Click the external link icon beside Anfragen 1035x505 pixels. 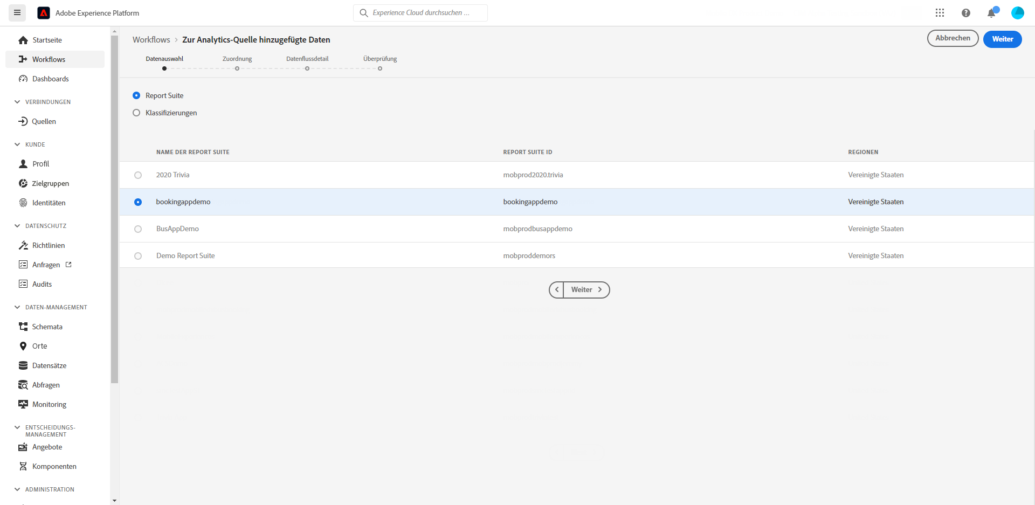point(68,265)
